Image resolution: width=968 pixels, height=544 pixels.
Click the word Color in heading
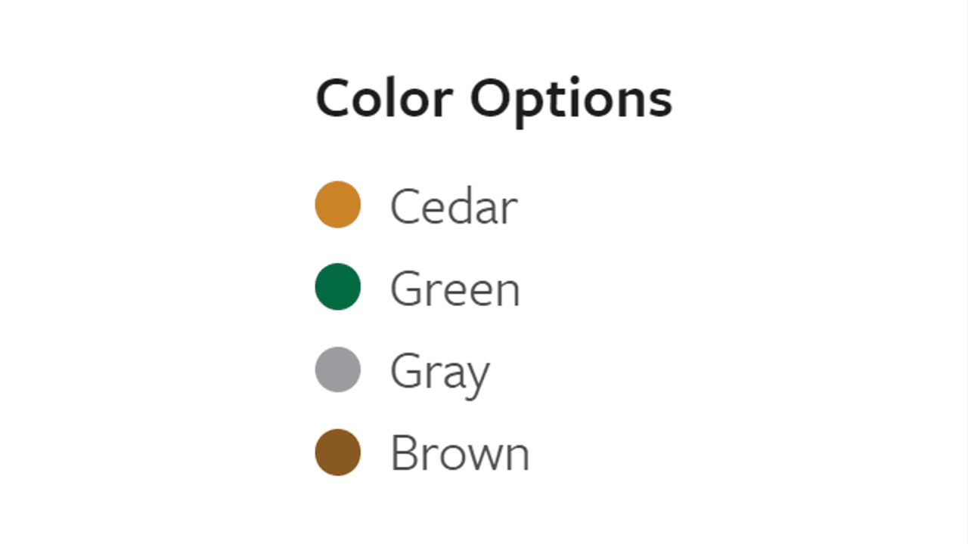[384, 97]
